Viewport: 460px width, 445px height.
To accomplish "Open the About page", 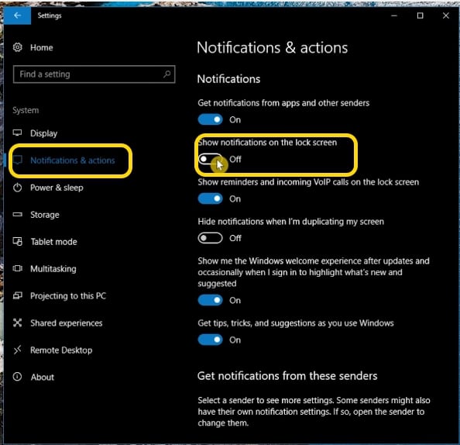I will (x=43, y=377).
